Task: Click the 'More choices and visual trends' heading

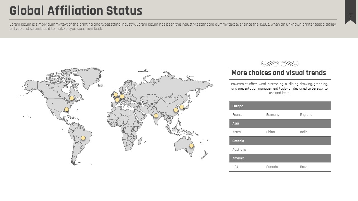Action: tap(279, 73)
